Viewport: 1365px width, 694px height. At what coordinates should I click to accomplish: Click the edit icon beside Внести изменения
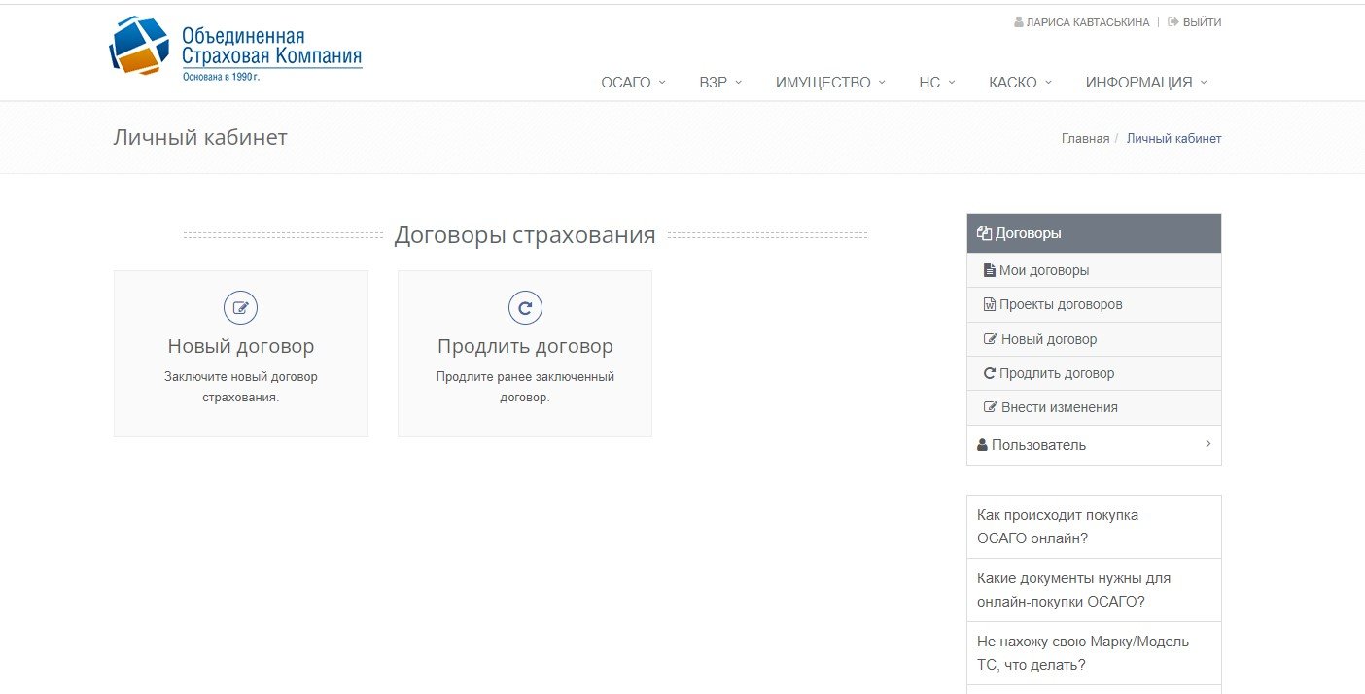click(x=991, y=408)
